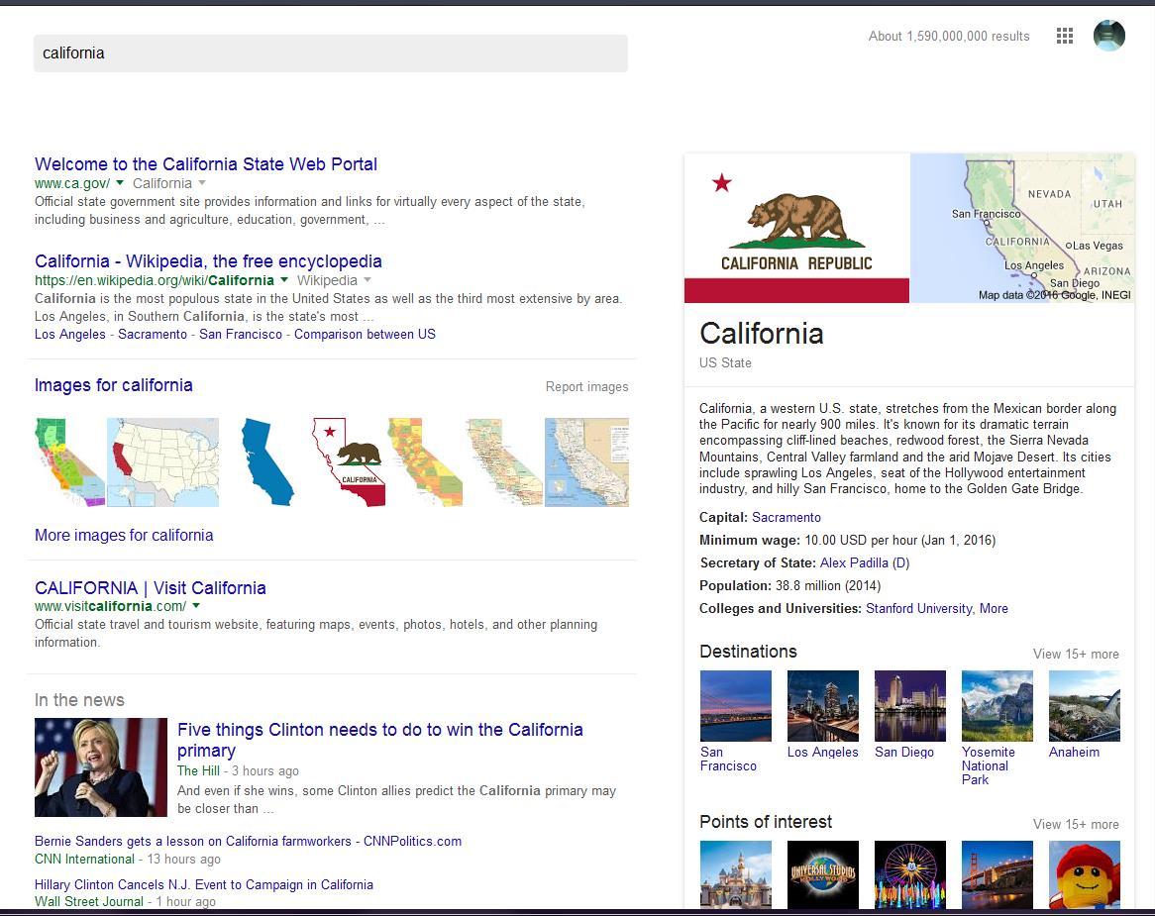
Task: Expand the gray arrow beside California label
Action: click(202, 182)
